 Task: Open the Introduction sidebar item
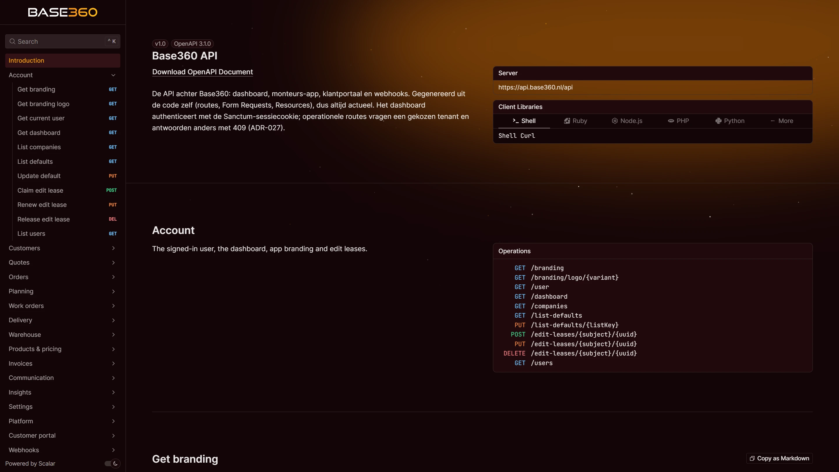tap(63, 61)
